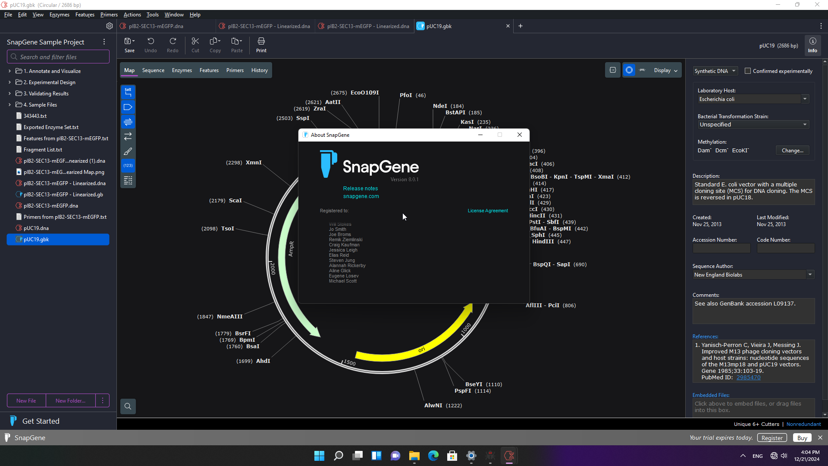Open the Tools menu
828x466 pixels.
(x=153, y=15)
